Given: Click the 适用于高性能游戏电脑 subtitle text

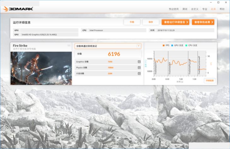Looking at the screenshot, I should click(24, 49).
